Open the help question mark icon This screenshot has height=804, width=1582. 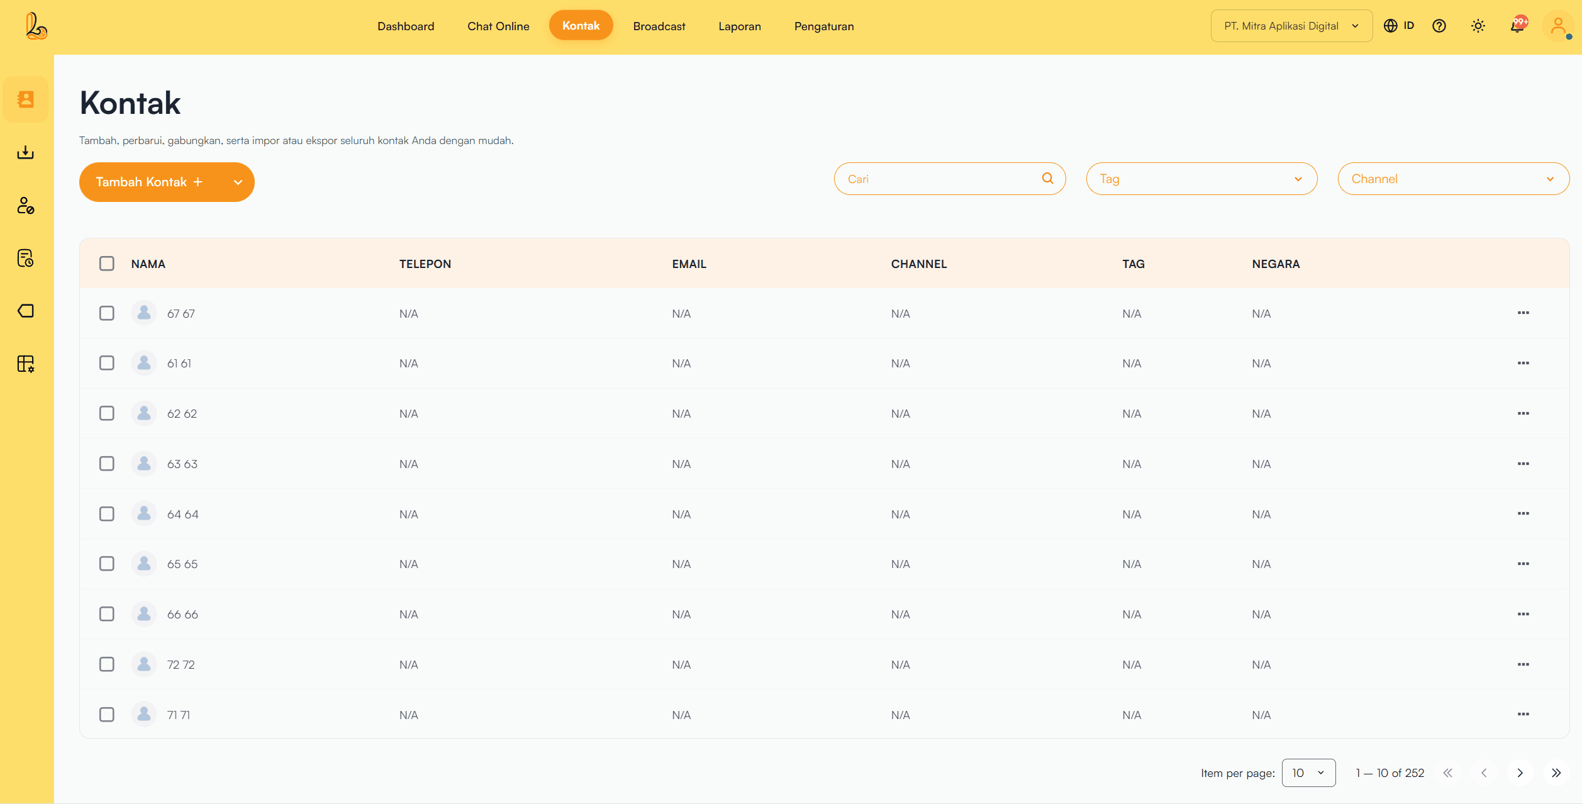tap(1439, 26)
